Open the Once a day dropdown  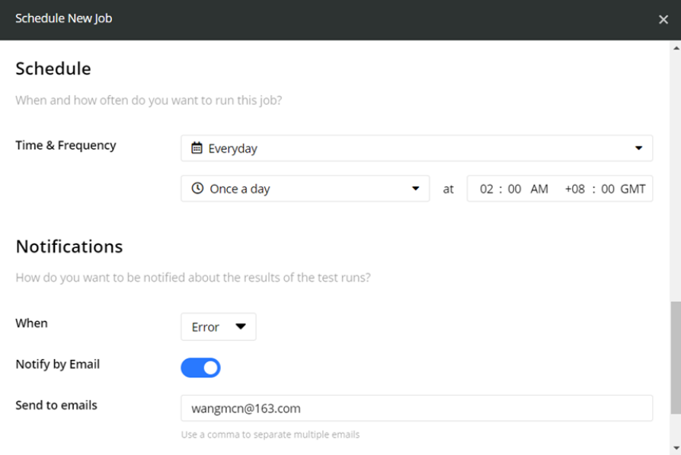click(x=305, y=189)
